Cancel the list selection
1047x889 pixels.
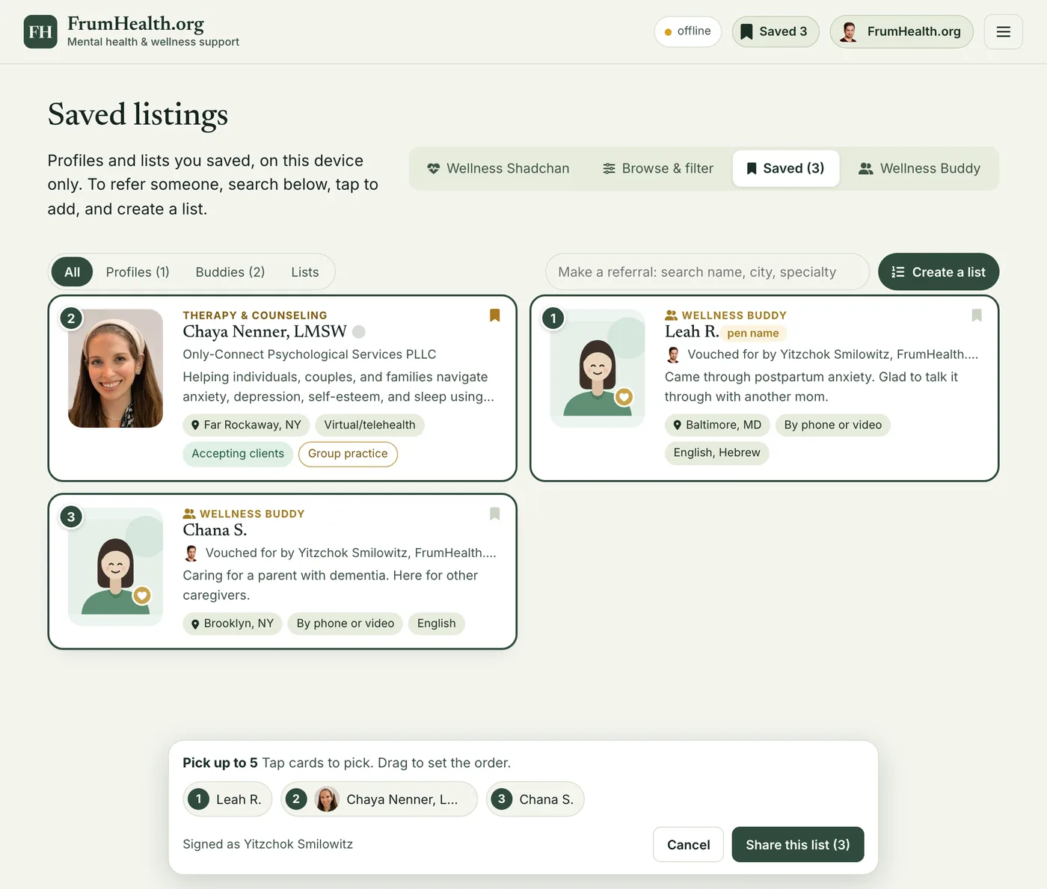point(688,845)
